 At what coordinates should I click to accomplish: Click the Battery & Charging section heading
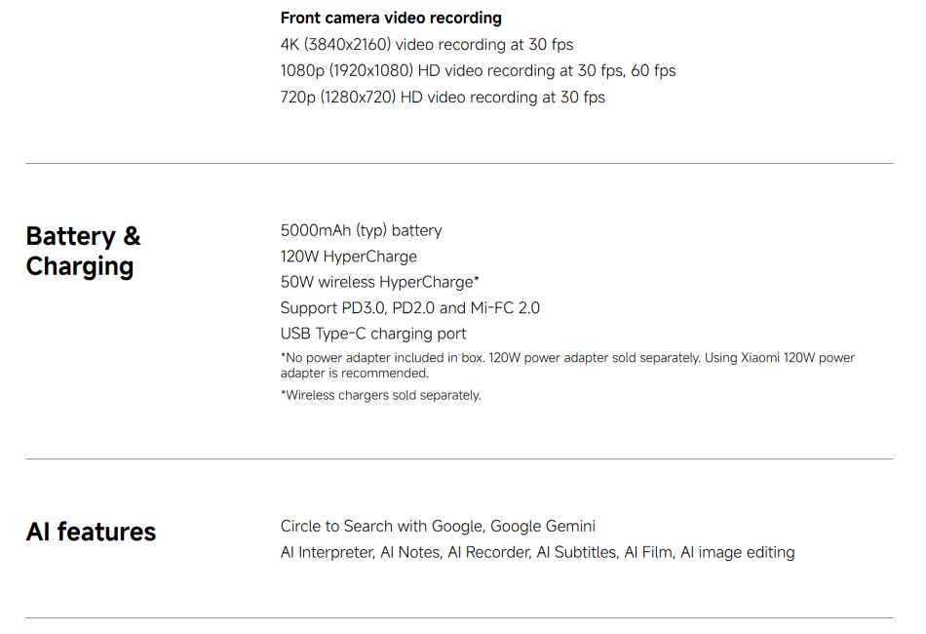83,251
